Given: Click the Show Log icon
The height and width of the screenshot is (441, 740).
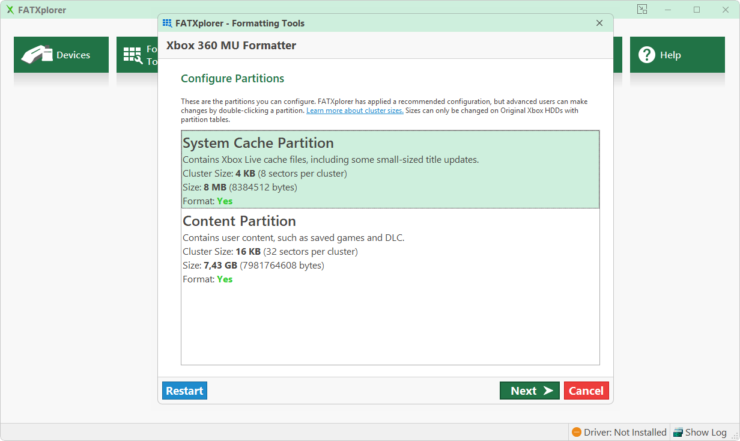Looking at the screenshot, I should point(678,432).
